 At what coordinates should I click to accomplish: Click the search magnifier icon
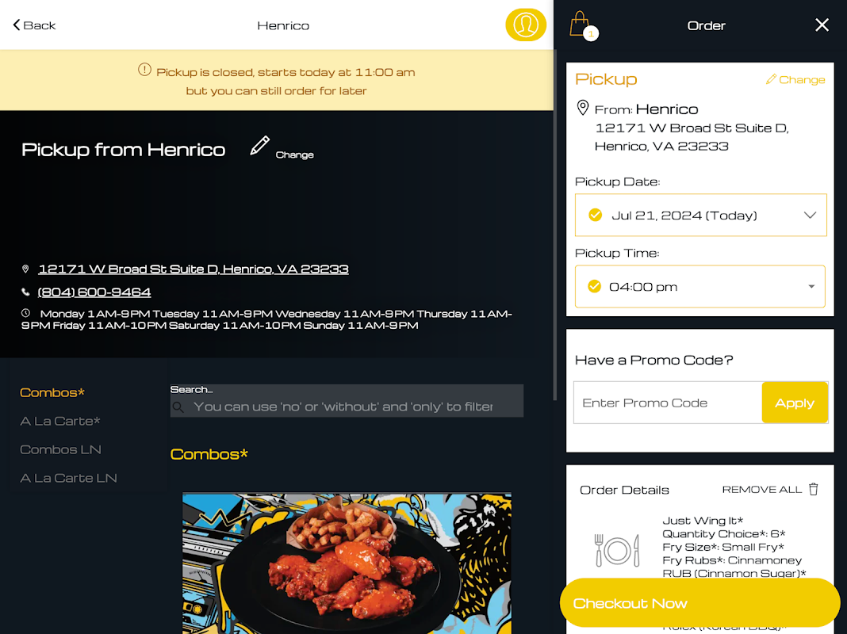pos(178,407)
